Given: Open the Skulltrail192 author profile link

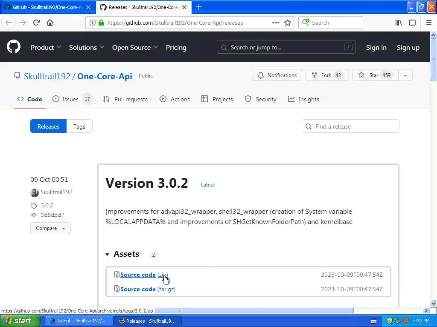Looking at the screenshot, I should (x=57, y=192).
